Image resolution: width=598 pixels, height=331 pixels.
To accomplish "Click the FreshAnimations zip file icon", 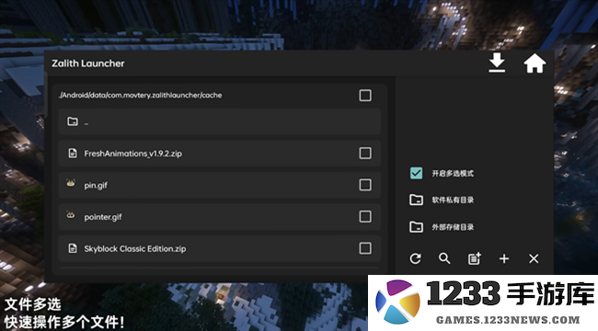I will 73,154.
